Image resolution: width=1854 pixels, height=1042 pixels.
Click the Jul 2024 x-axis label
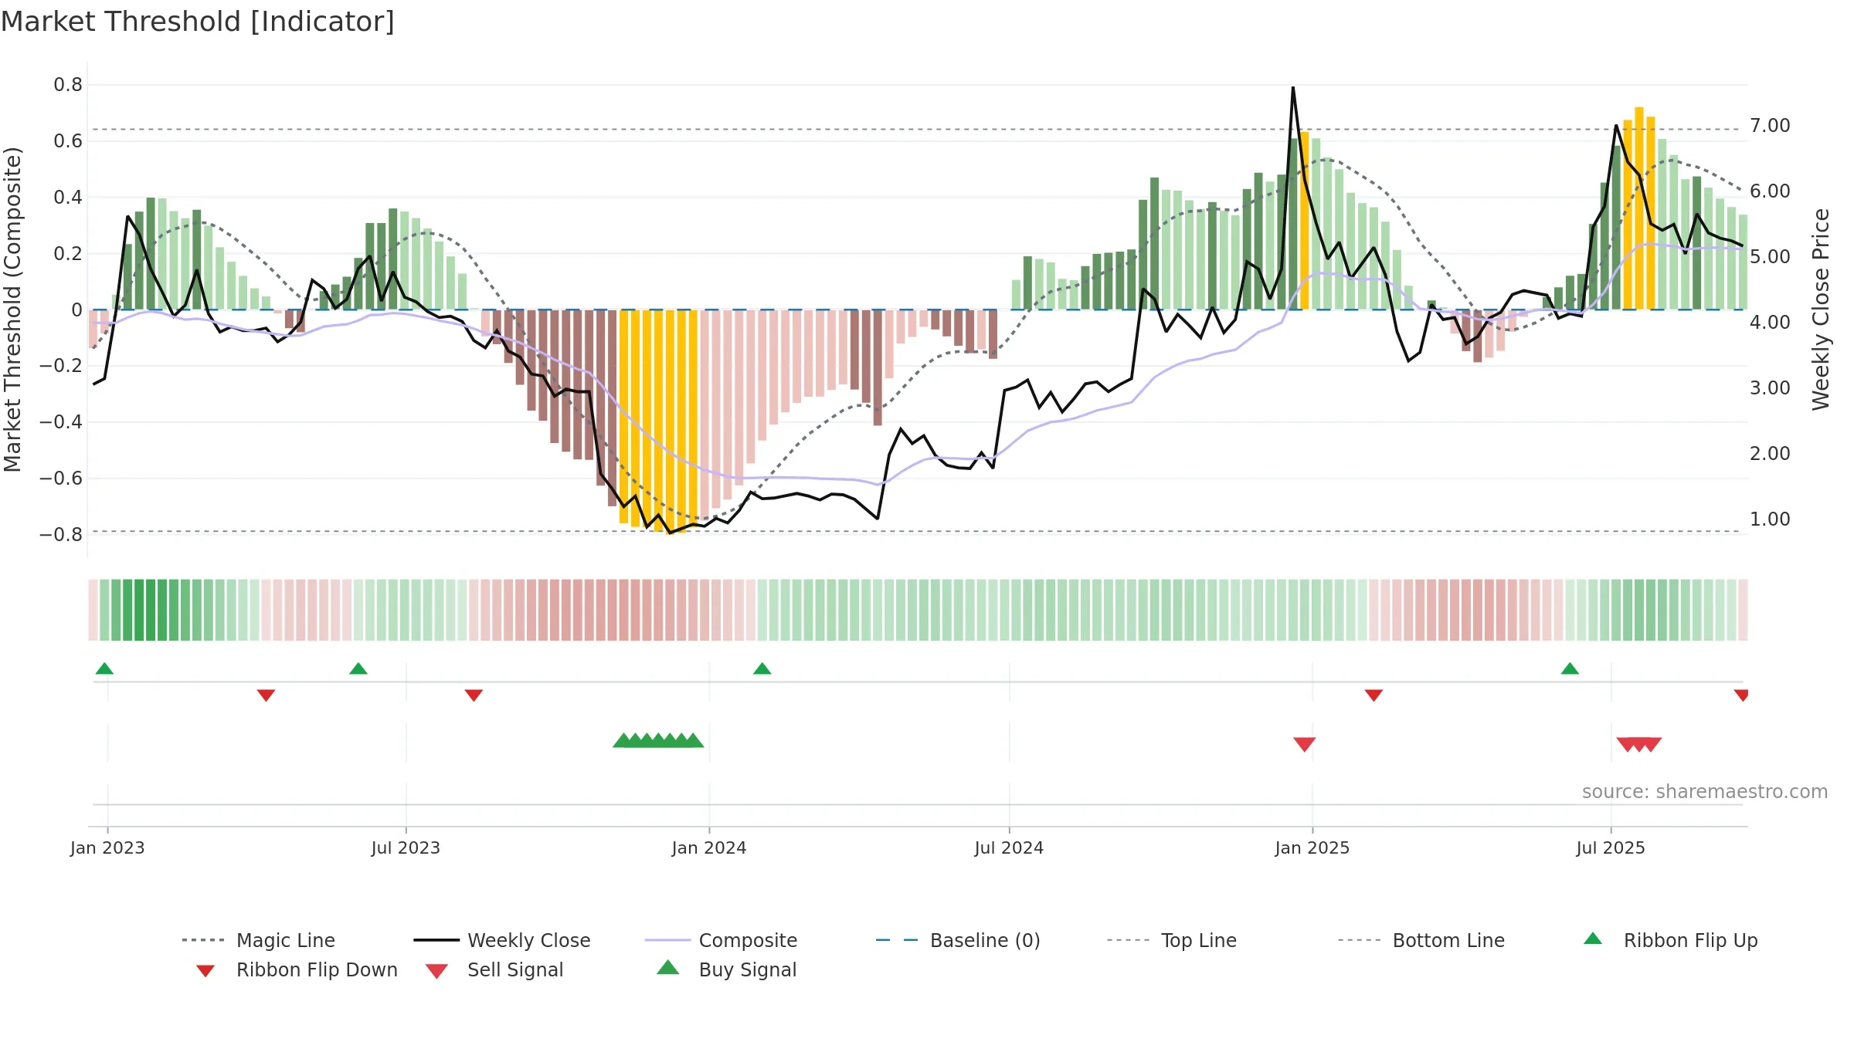coord(1009,847)
